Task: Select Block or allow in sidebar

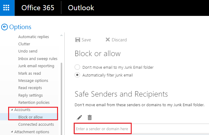Action: click(x=31, y=117)
